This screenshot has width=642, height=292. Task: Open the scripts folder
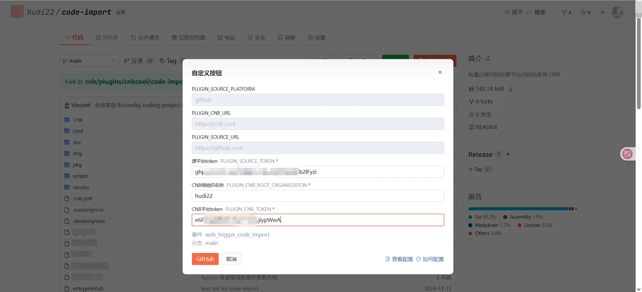80,176
